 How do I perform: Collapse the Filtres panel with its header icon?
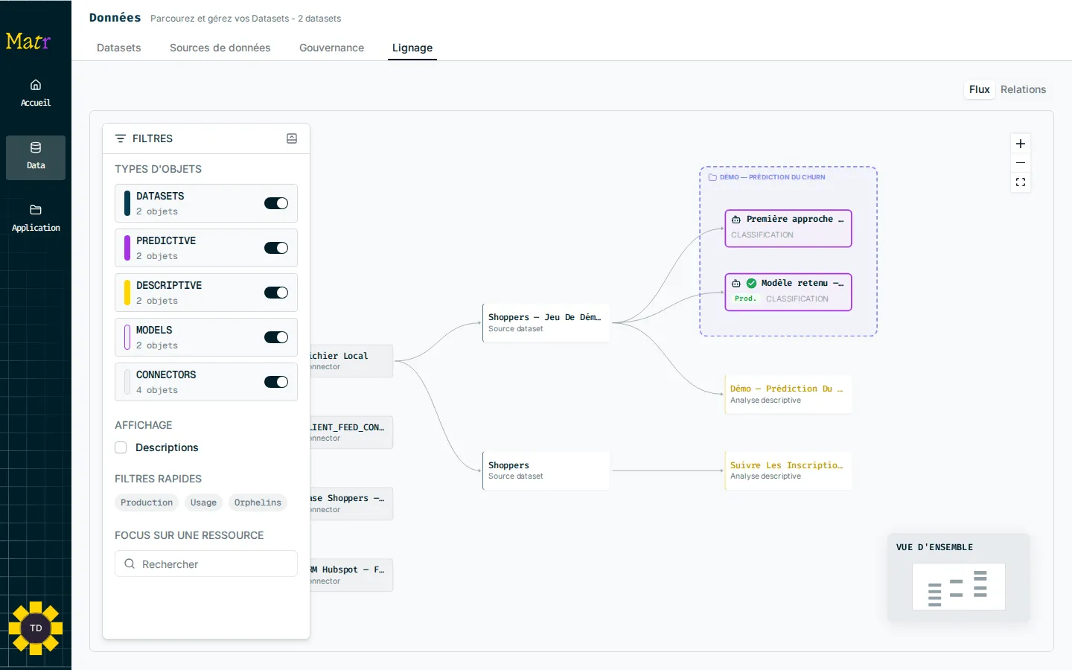coord(292,138)
